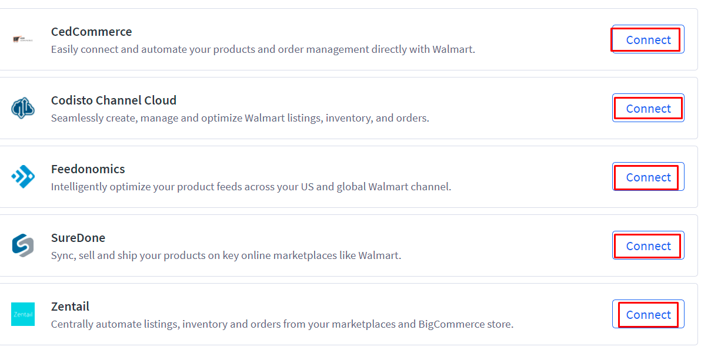Select the Codisto Channel Cloud heading
Image resolution: width=701 pixels, height=350 pixels.
pyautogui.click(x=114, y=100)
